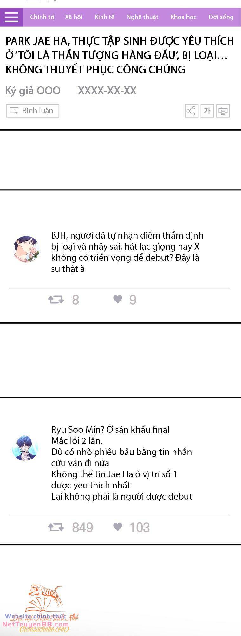241x636 pixels.
Task: Go to the Khoa học section
Action: (183, 17)
